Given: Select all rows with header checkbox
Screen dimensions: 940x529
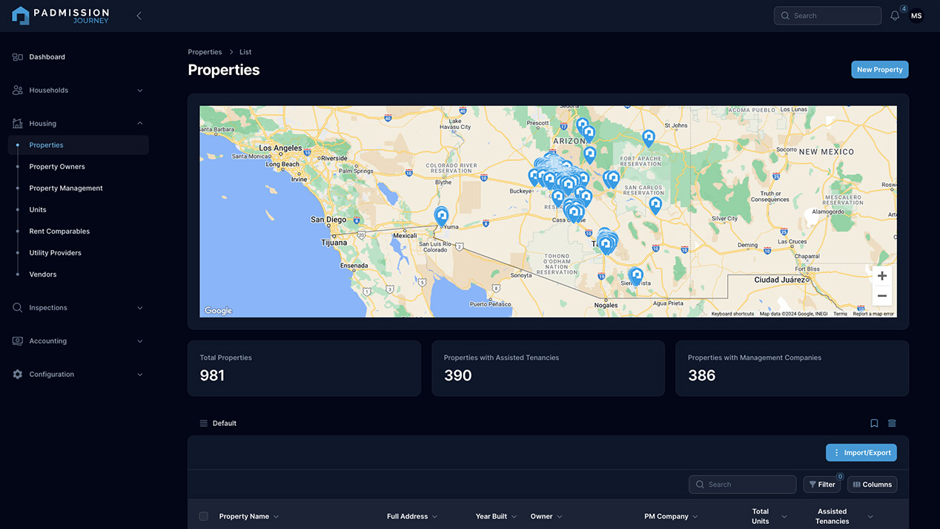Looking at the screenshot, I should [x=204, y=516].
